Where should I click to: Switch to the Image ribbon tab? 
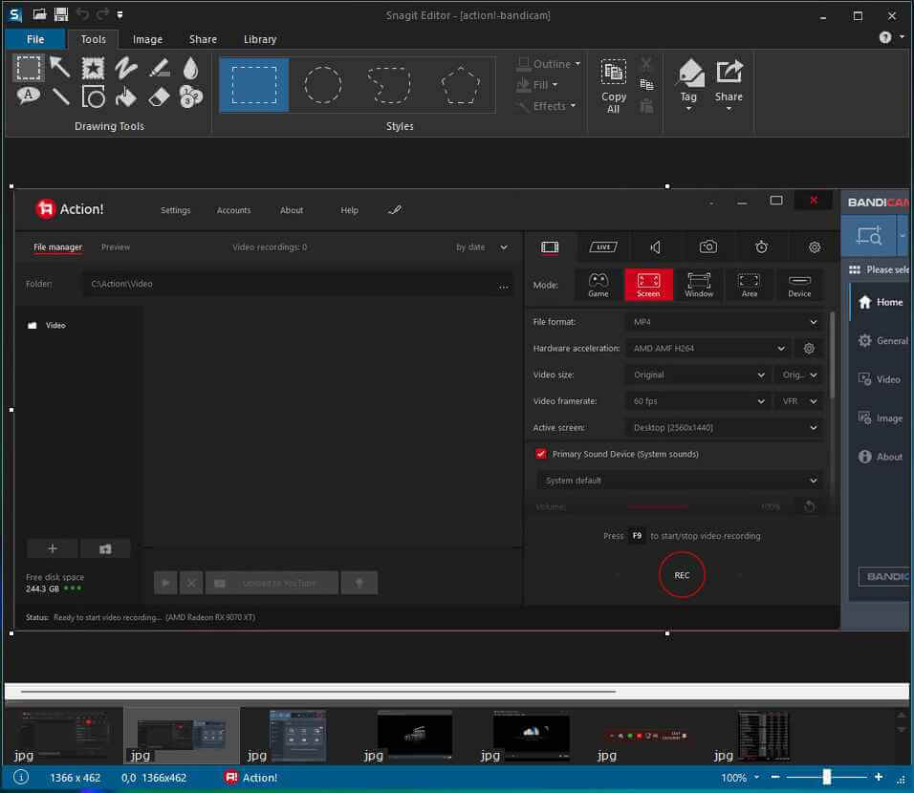[x=147, y=39]
